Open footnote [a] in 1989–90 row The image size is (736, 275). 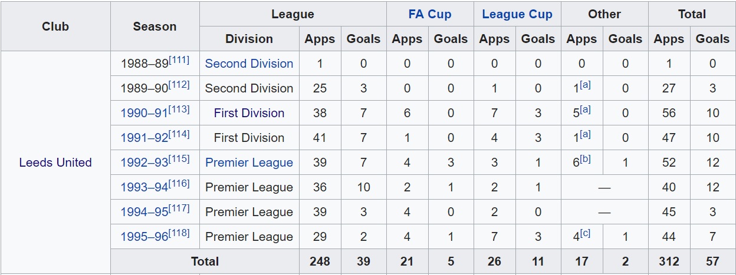tap(585, 85)
